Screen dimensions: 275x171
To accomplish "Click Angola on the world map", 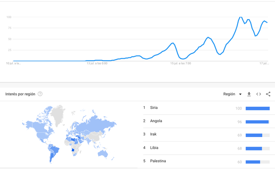I will [x=73, y=150].
